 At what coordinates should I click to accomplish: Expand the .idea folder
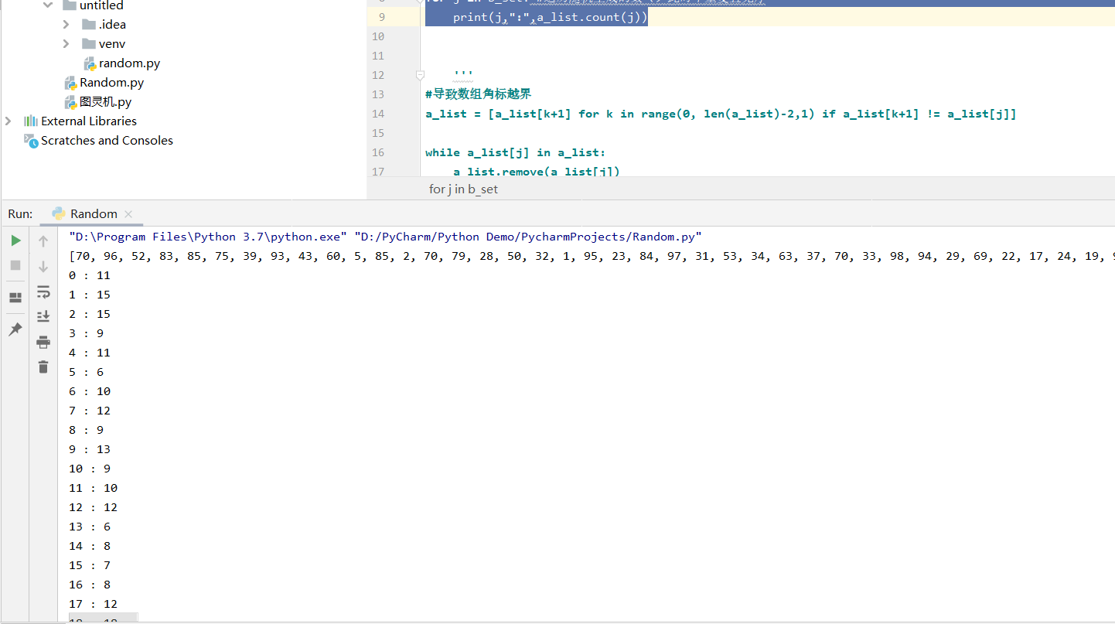coord(66,25)
